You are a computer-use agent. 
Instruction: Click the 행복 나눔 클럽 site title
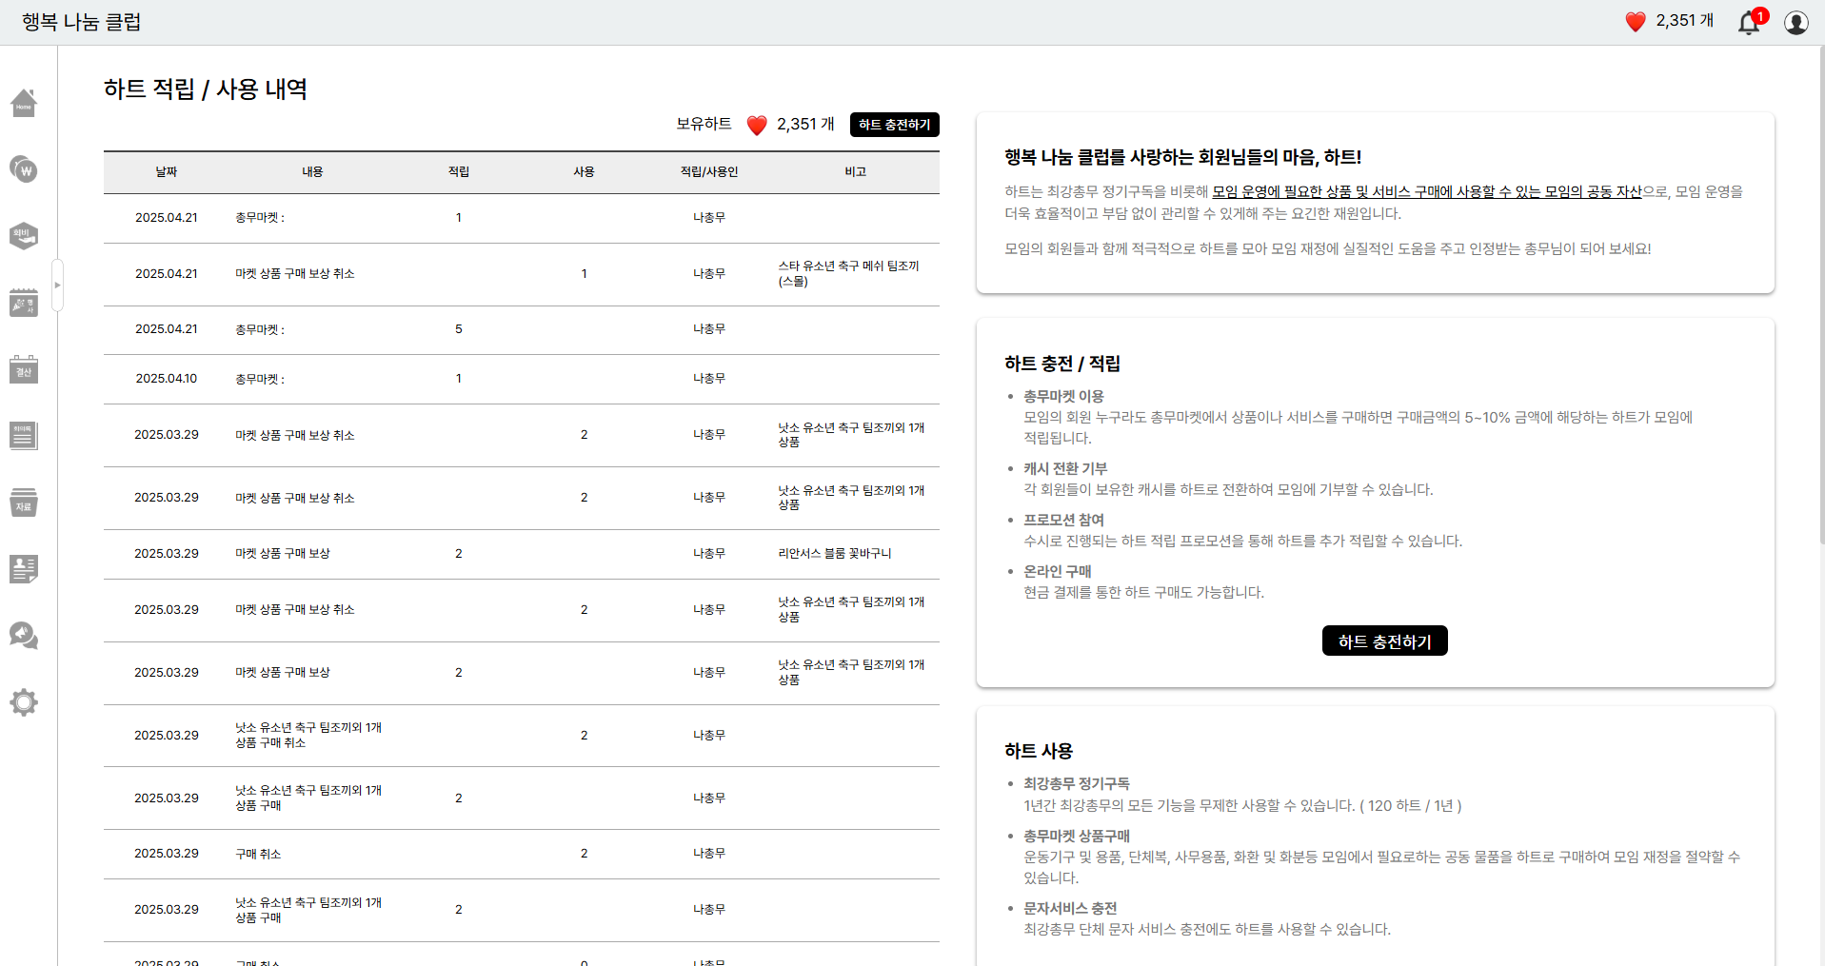(x=81, y=22)
